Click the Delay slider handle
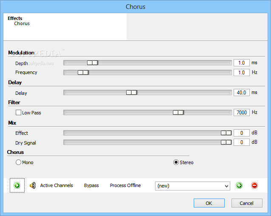271x216 pixels. (132, 93)
